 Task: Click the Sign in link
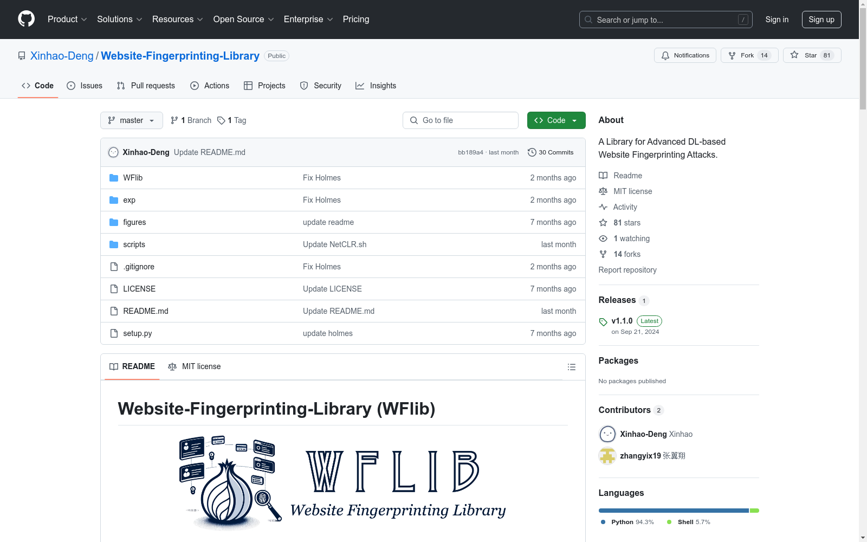pos(777,20)
